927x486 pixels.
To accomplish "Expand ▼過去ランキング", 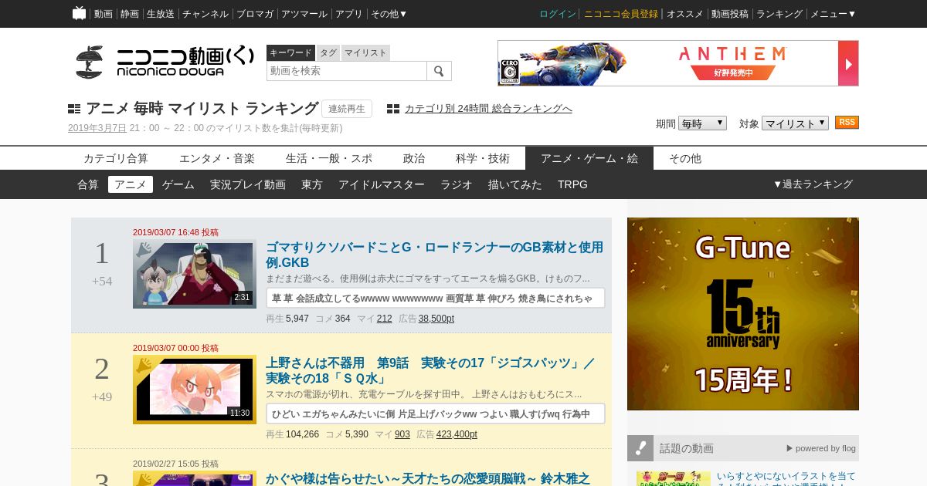I will coord(813,184).
